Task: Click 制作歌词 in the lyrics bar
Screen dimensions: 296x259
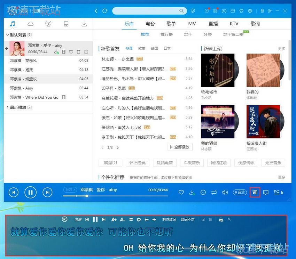Action: point(169,220)
